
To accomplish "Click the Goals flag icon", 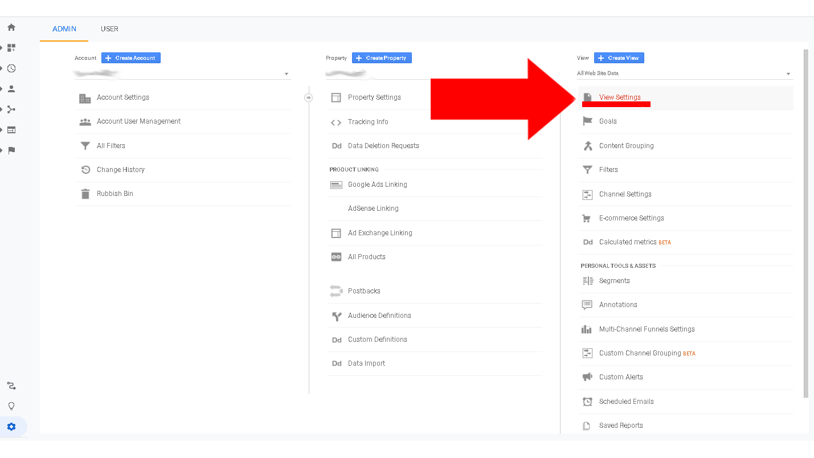I will pyautogui.click(x=587, y=121).
